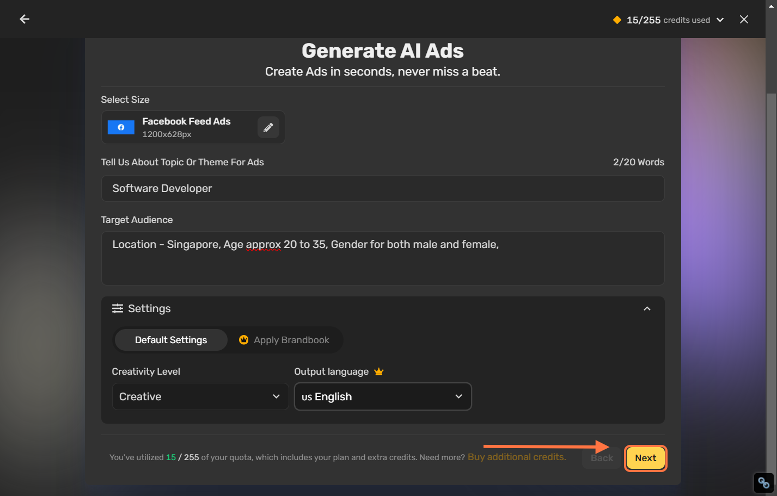The image size is (777, 496).
Task: Click the orange credits diamond icon
Action: tap(617, 20)
